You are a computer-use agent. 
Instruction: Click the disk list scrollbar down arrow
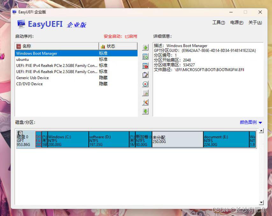click(x=261, y=202)
